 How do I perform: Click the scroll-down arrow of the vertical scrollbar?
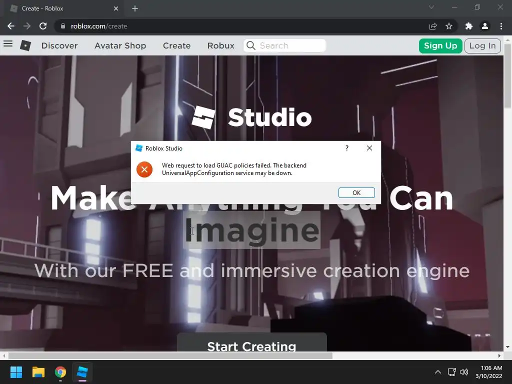(x=507, y=347)
